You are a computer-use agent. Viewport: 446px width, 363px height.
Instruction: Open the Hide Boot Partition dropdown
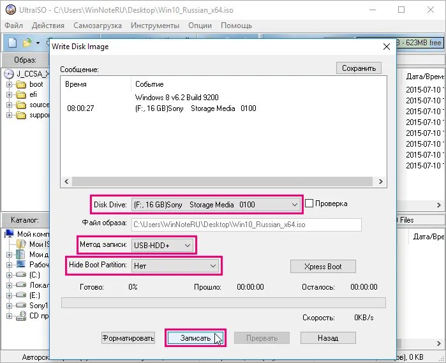click(175, 265)
